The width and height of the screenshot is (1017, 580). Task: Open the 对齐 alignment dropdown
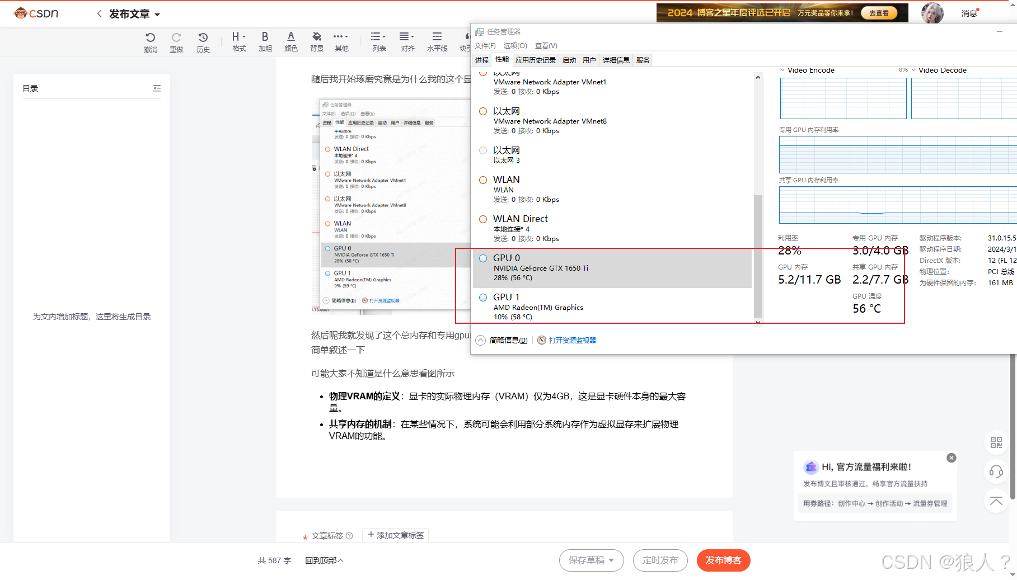pos(407,42)
